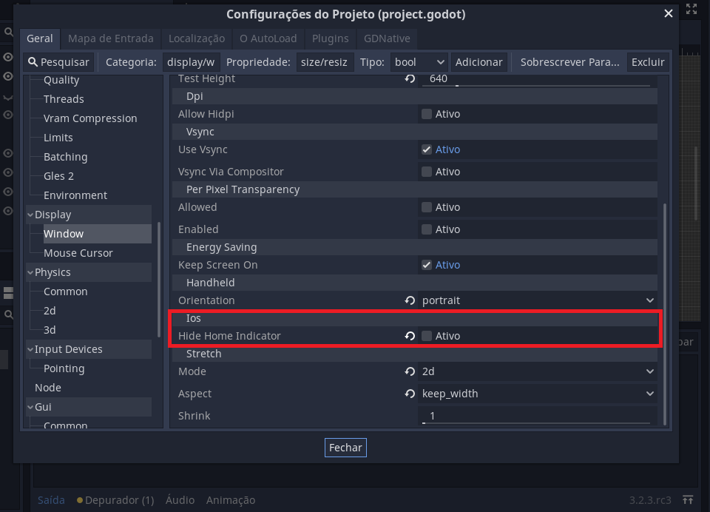
Task: Collapse the Physics tree section
Action: [x=30, y=272]
